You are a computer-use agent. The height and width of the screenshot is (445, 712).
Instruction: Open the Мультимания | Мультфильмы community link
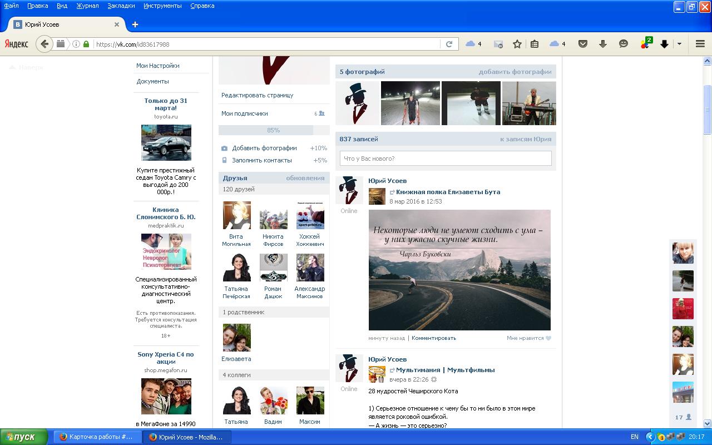445,370
